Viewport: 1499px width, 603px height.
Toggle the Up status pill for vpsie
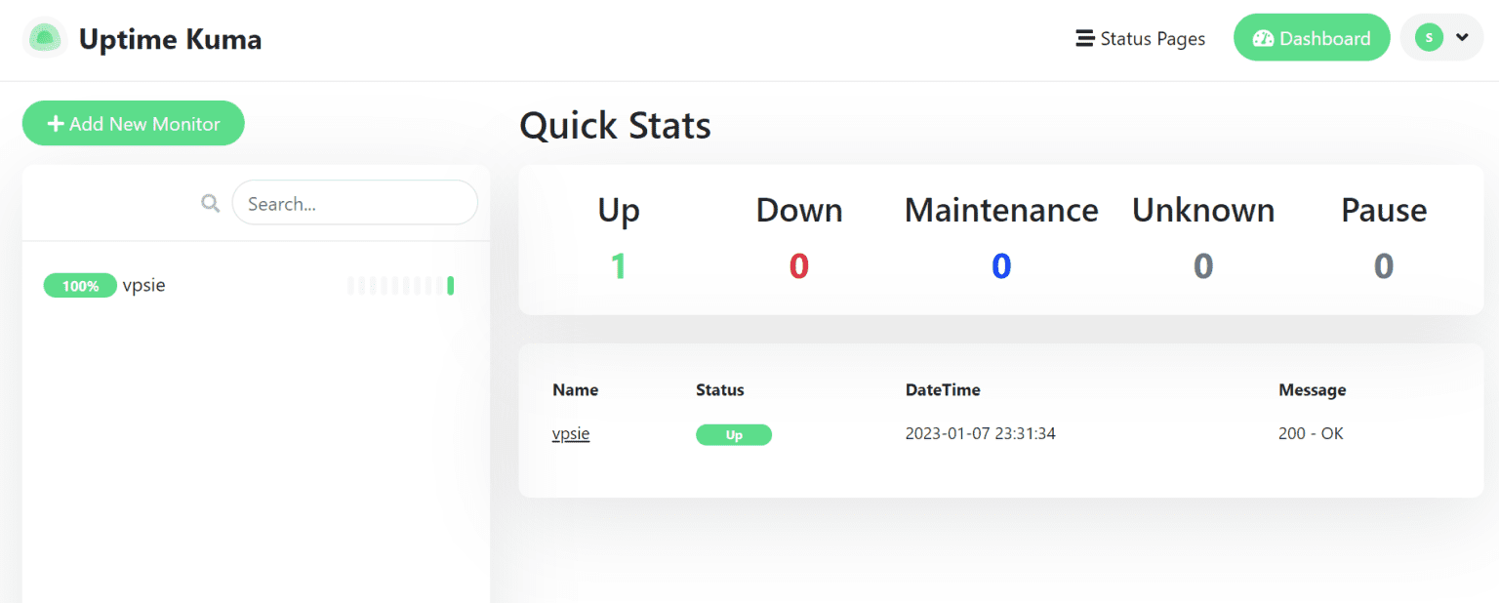(734, 434)
